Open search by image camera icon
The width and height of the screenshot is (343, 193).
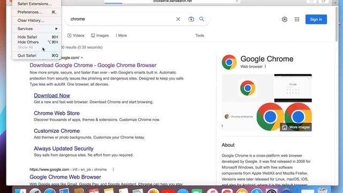pyautogui.click(x=191, y=19)
